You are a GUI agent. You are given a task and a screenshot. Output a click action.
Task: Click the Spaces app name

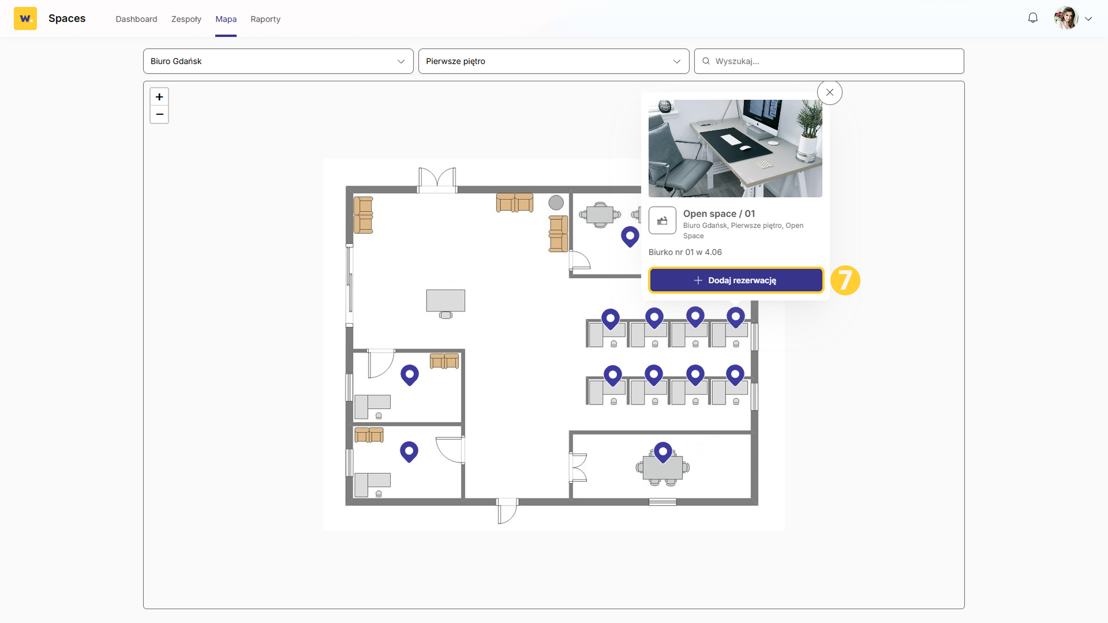tap(67, 18)
